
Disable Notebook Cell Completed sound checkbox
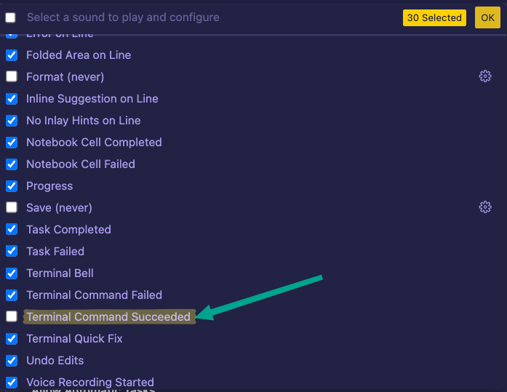point(12,143)
